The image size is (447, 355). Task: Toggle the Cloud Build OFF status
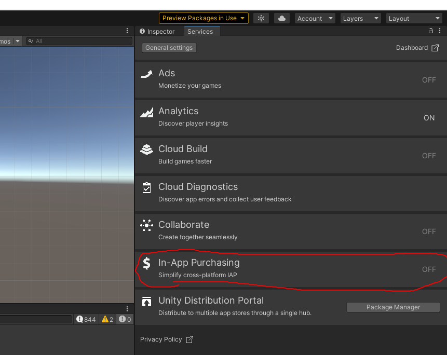click(x=429, y=156)
